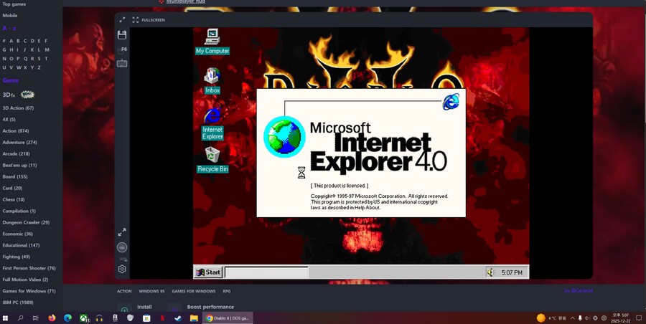Click the save-state floppy disk icon
The width and height of the screenshot is (646, 324).
(x=122, y=34)
